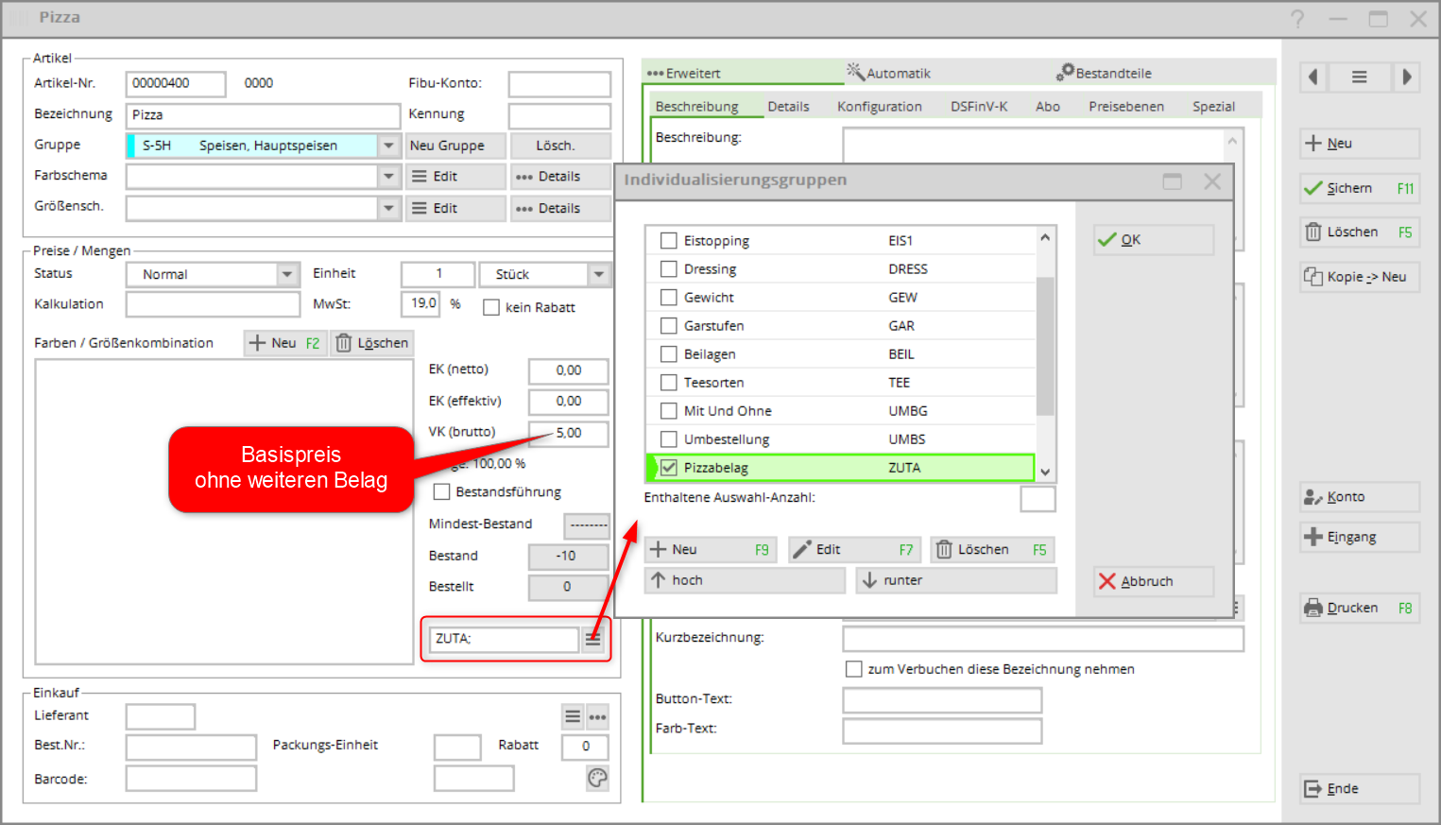The image size is (1441, 825).
Task: Click the color palette icon near Barcode
Action: point(597,778)
